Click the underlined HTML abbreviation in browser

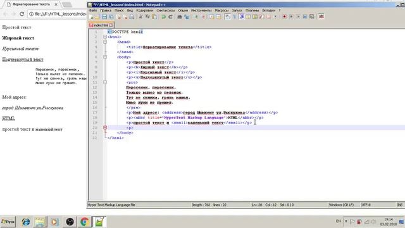pos(8,118)
